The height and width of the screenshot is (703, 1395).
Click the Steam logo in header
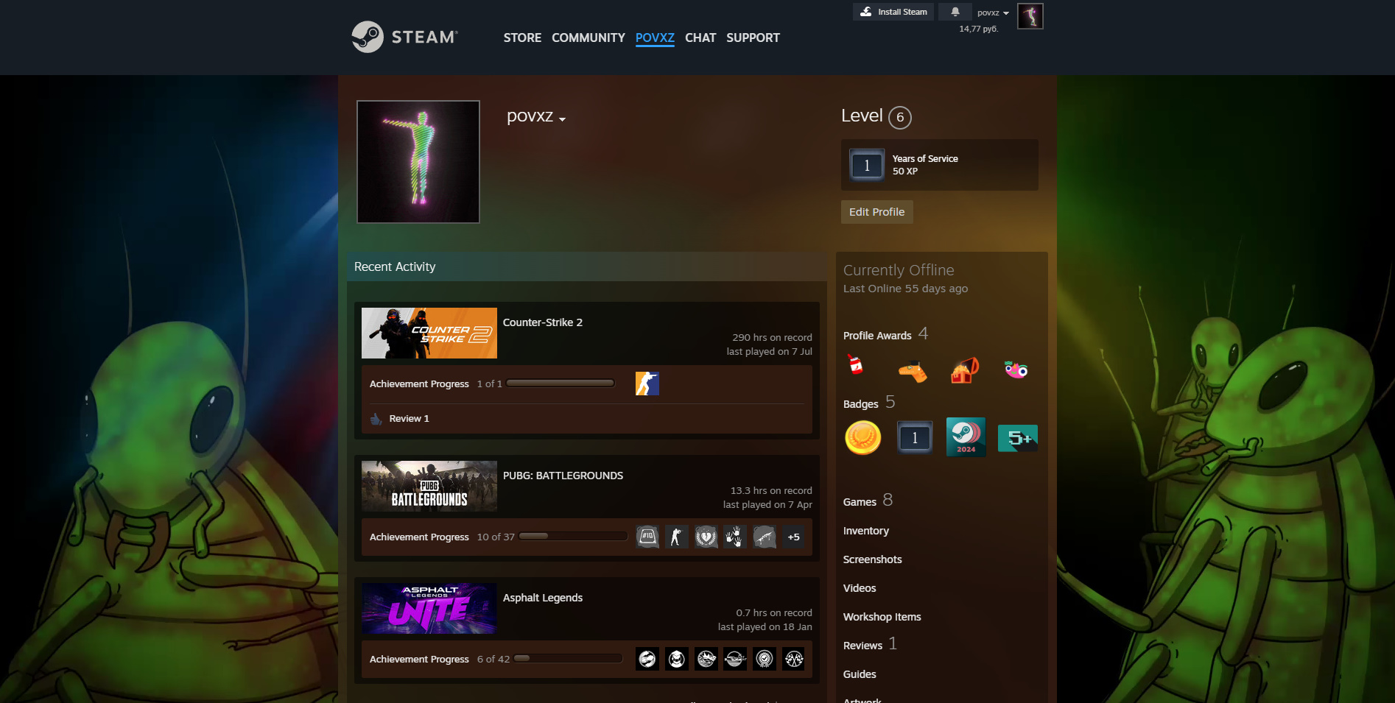[404, 37]
